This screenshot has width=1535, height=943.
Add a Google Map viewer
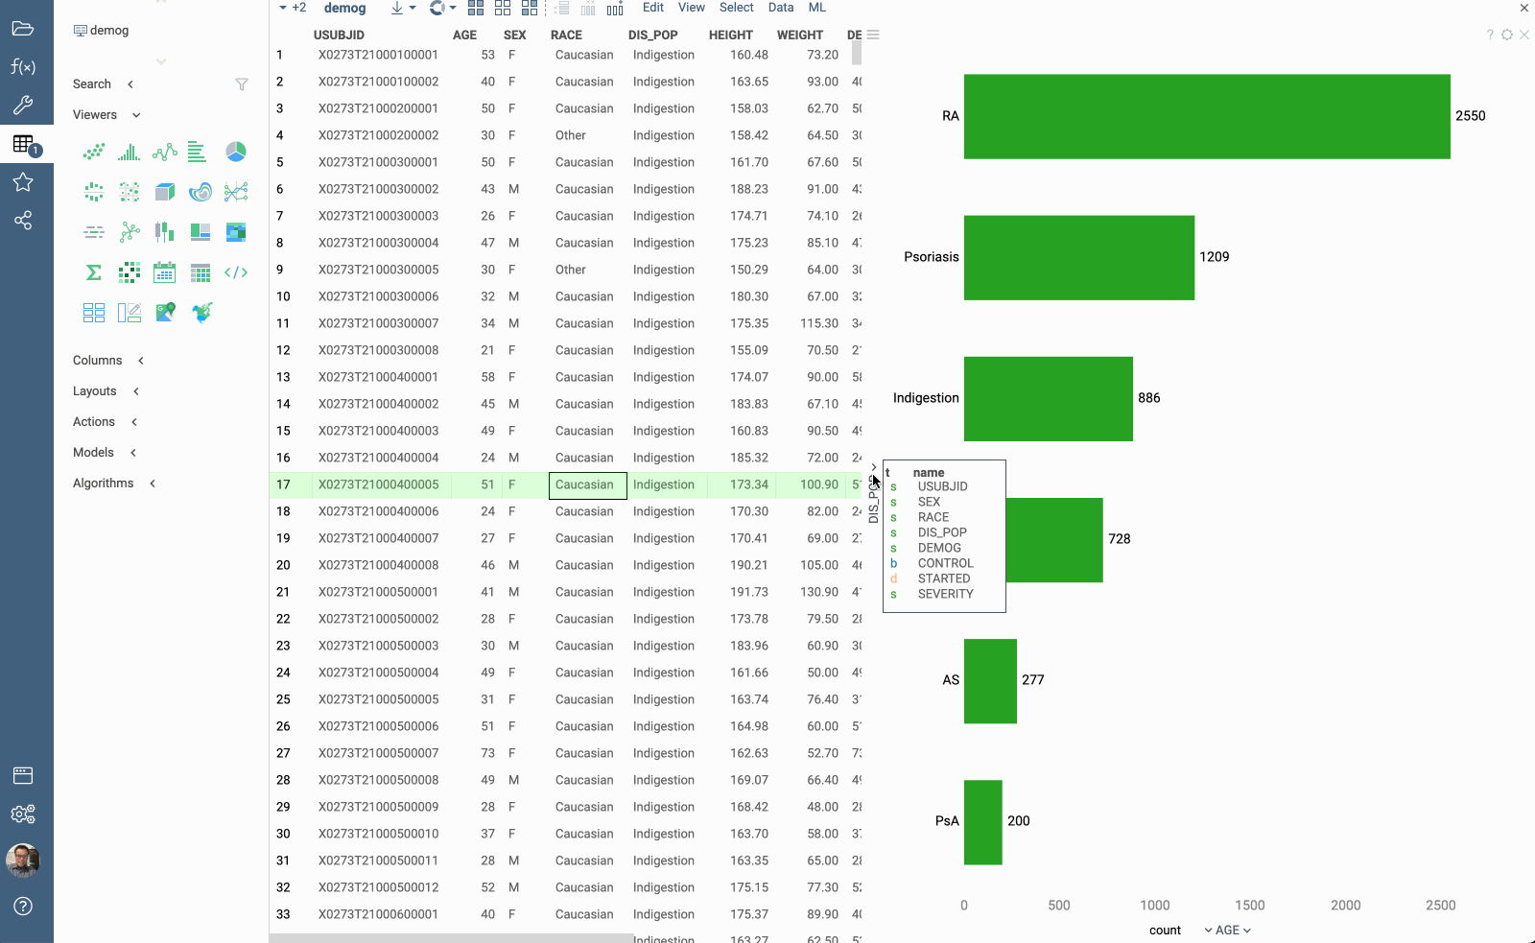click(x=164, y=312)
